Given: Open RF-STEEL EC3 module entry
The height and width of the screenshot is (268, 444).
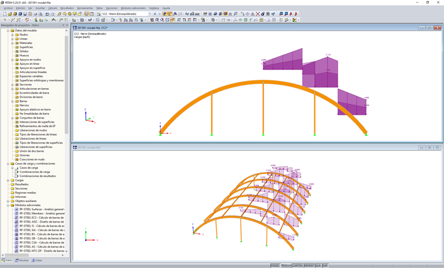Looking at the screenshot, I should coord(41,218).
